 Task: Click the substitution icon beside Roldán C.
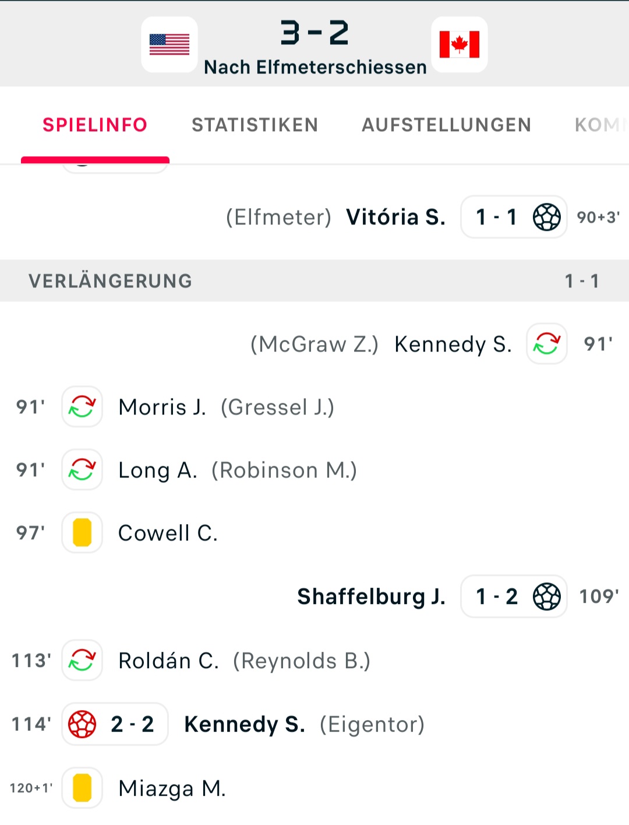click(x=82, y=660)
